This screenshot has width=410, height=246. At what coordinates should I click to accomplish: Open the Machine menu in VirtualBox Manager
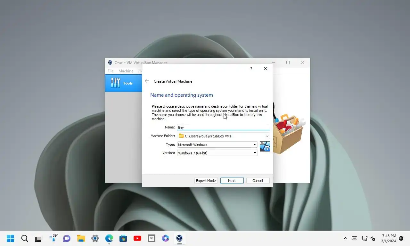pyautogui.click(x=126, y=71)
